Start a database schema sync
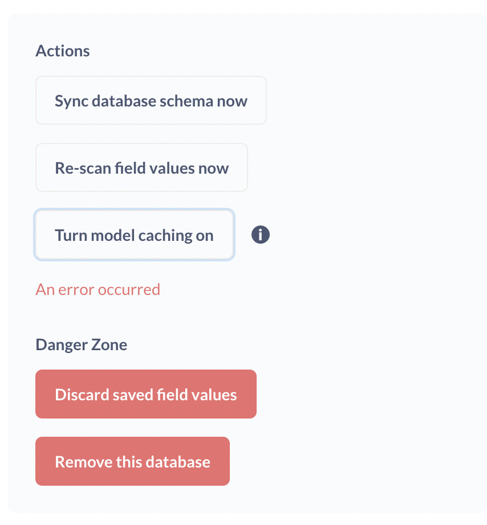This screenshot has height=525, width=487. point(151,100)
